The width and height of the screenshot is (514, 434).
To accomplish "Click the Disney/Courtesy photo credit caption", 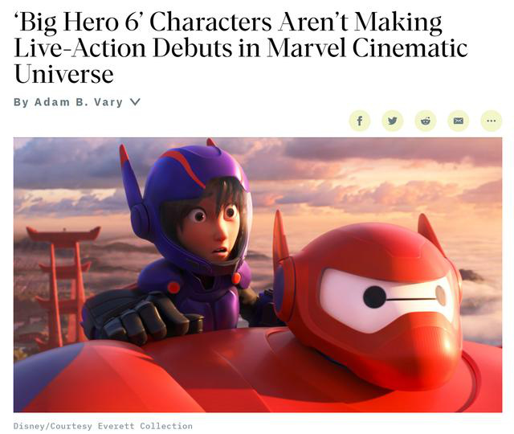I will [103, 426].
